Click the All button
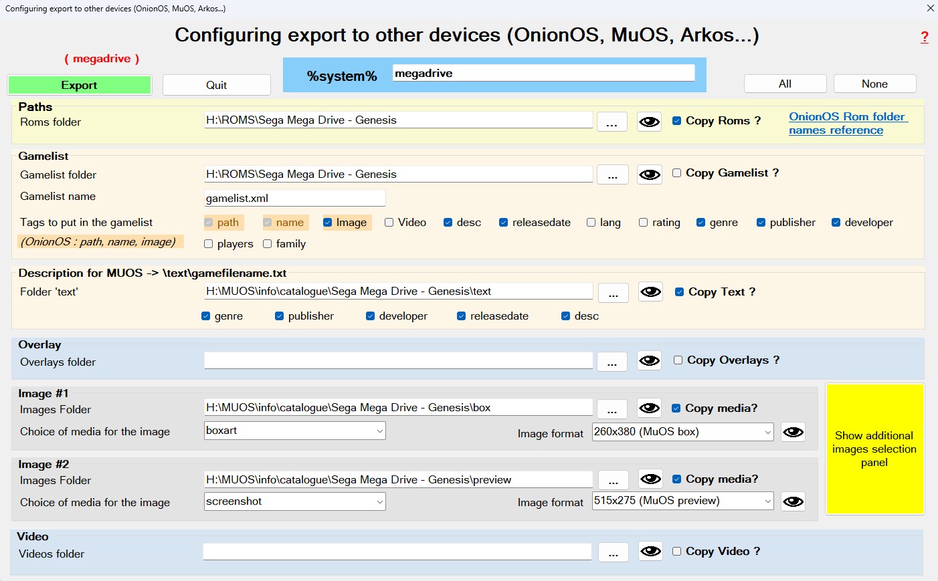 coord(785,84)
